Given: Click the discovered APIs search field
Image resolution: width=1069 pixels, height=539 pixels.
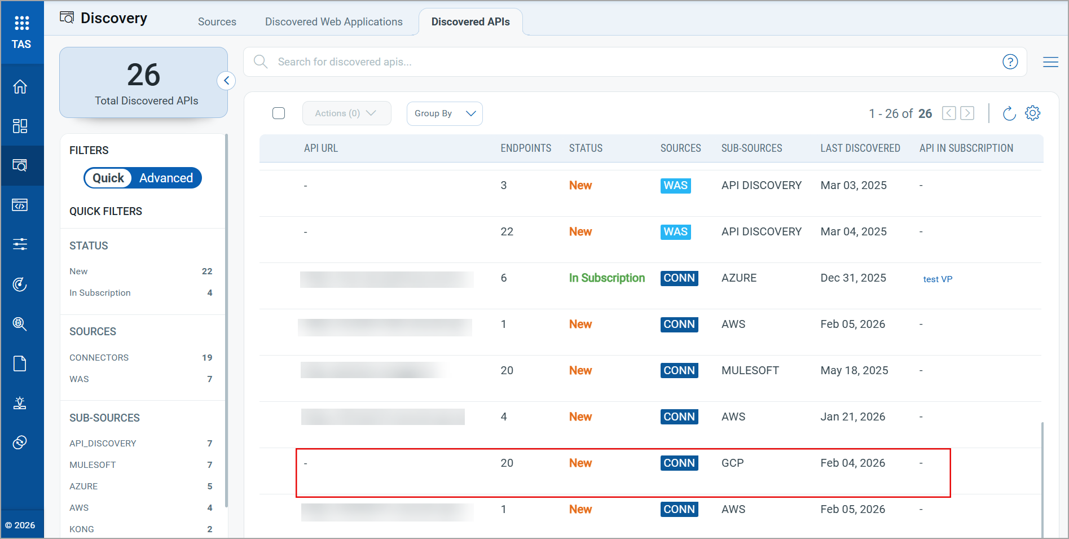Looking at the screenshot, I should click(x=621, y=62).
